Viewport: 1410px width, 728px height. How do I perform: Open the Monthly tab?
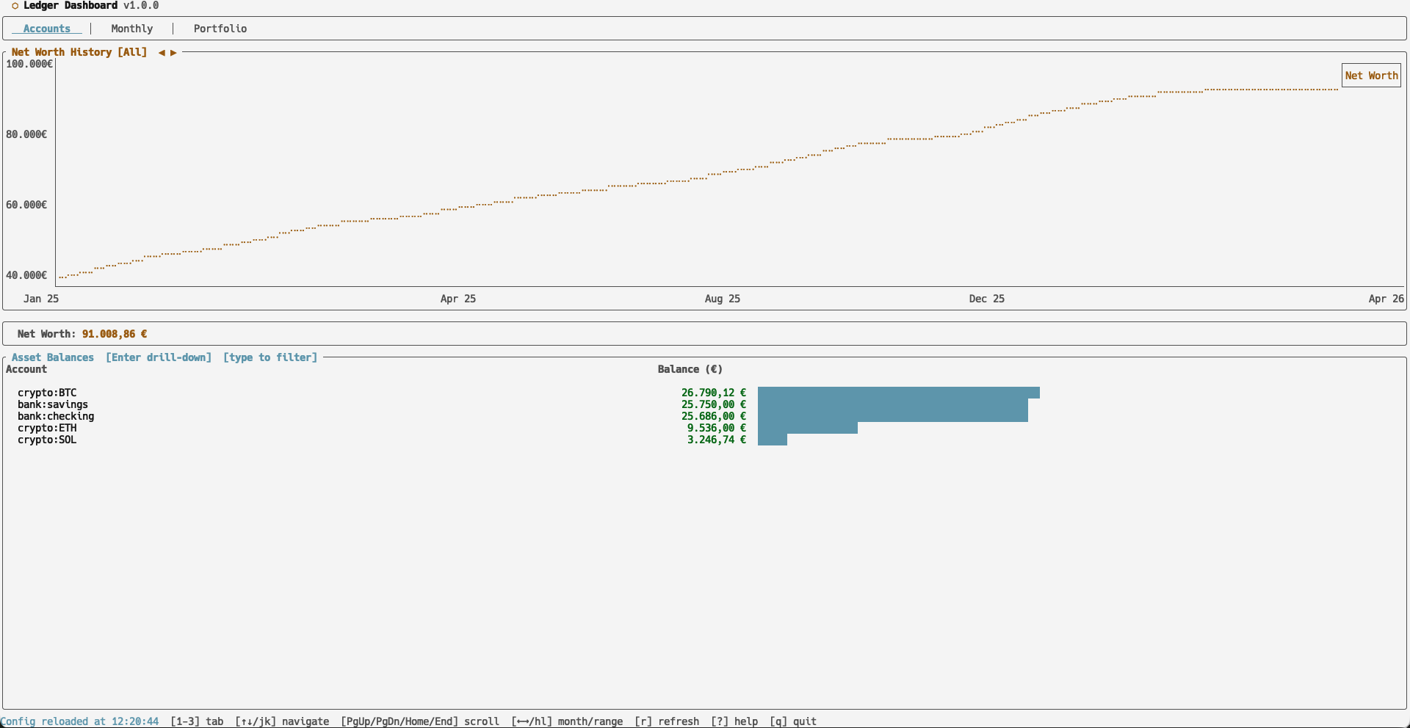(132, 29)
